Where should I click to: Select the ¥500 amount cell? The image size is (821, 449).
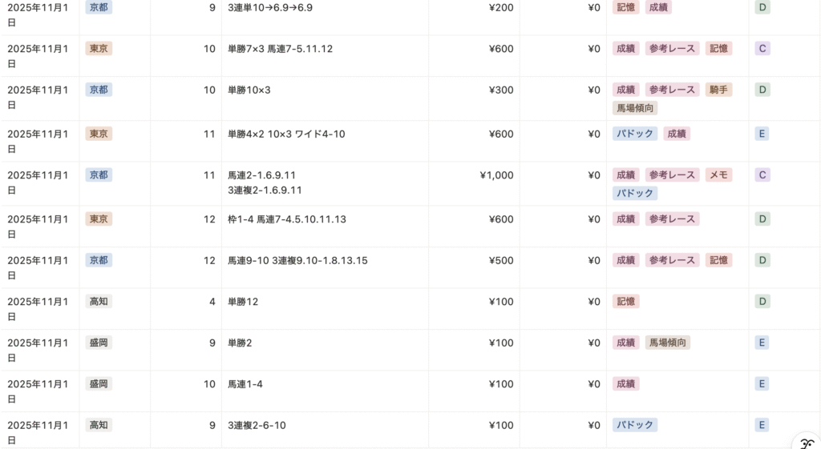501,260
